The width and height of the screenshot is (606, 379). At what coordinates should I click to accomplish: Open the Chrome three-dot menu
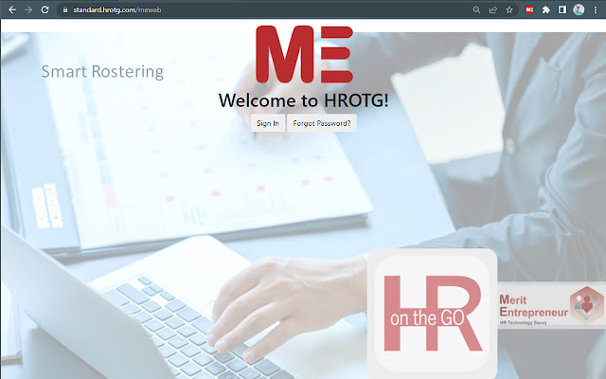(596, 10)
